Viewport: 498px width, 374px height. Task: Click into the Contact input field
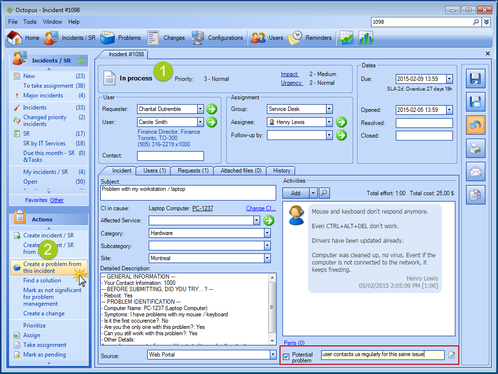coord(170,156)
